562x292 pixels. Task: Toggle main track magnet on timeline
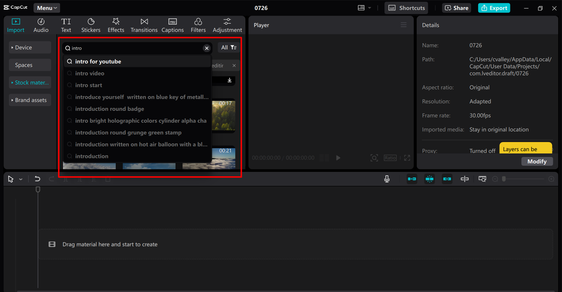click(x=412, y=179)
